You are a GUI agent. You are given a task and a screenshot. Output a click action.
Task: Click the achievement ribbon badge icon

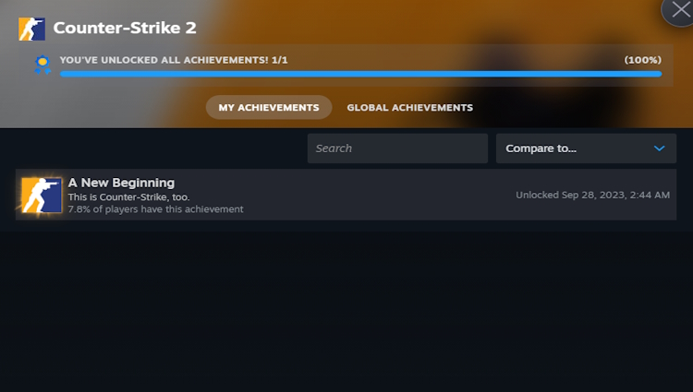coord(43,65)
